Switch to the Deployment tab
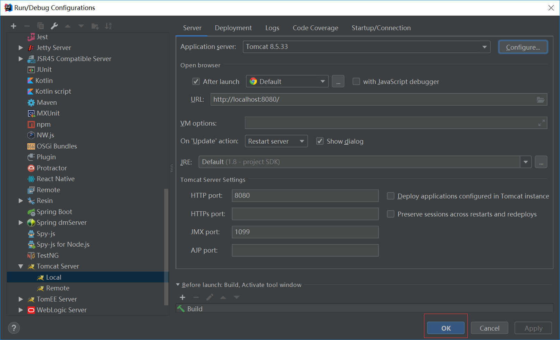Screen dimensions: 560x340 point(233,28)
